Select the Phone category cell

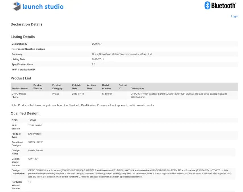click(56, 94)
